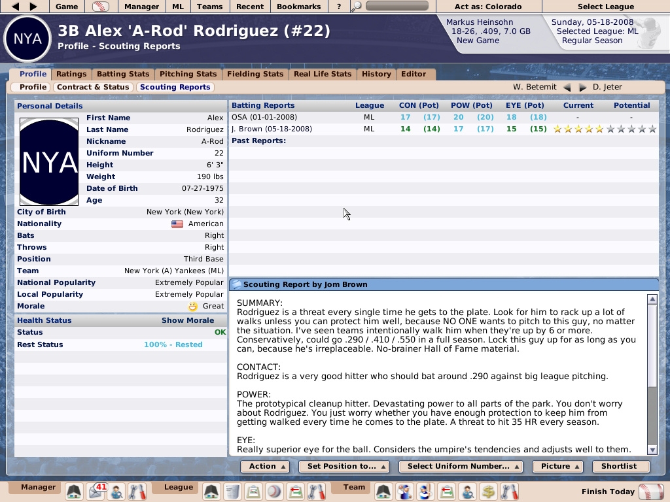This screenshot has width=670, height=502.
Task: Switch to the Batting Stats tab
Action: tap(123, 74)
